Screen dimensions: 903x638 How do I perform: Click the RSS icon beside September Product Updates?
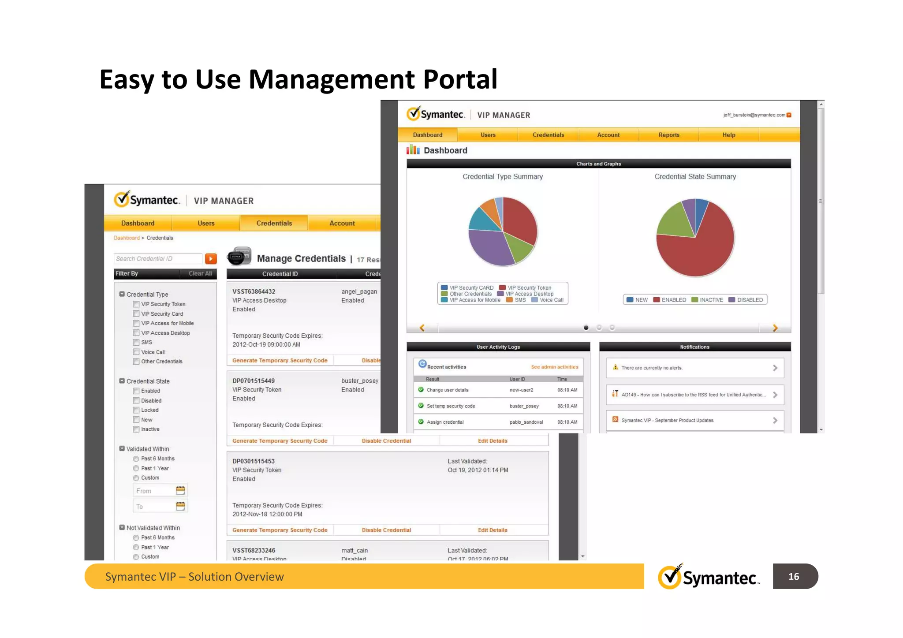(x=615, y=419)
